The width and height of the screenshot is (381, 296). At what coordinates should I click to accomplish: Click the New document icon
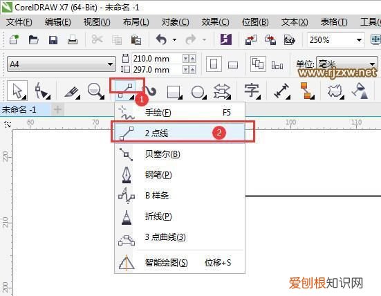click(x=14, y=39)
